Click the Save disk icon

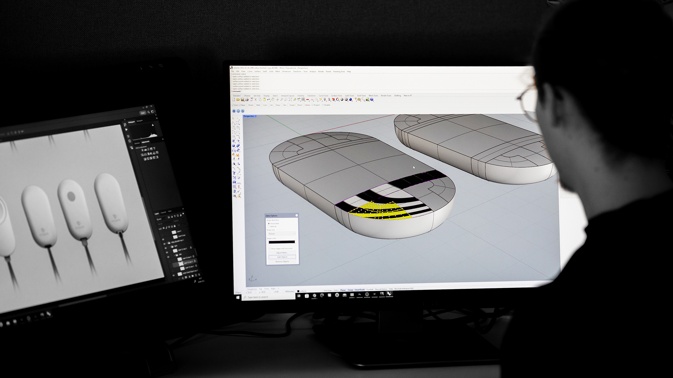(243, 99)
